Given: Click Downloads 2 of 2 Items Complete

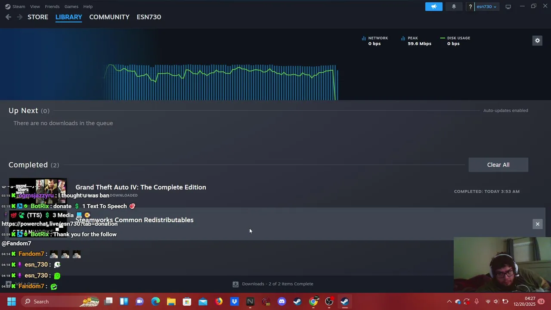Looking at the screenshot, I should point(278,284).
